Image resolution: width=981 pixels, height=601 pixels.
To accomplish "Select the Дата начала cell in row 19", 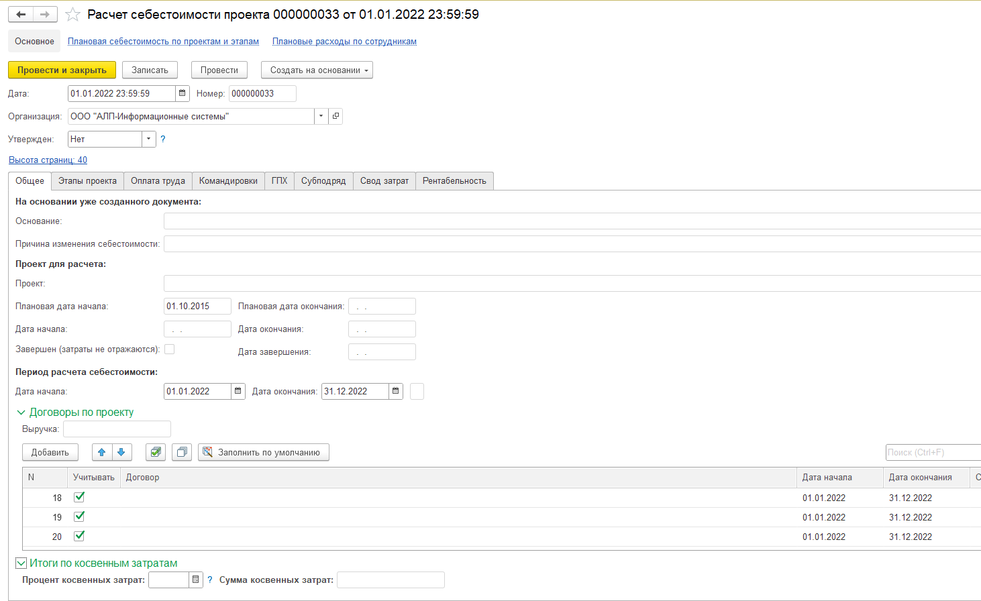I will click(x=840, y=517).
